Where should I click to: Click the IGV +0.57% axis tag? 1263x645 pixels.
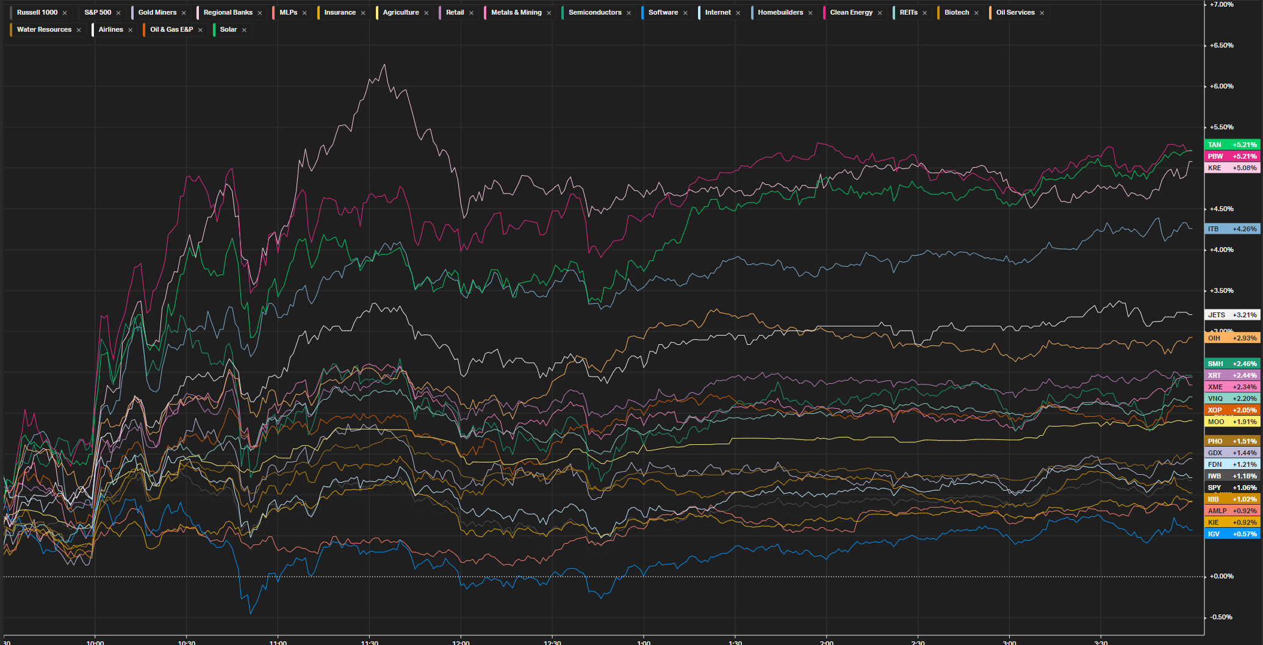point(1232,534)
